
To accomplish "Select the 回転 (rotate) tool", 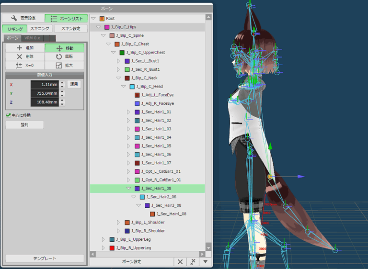I will 65,56.
